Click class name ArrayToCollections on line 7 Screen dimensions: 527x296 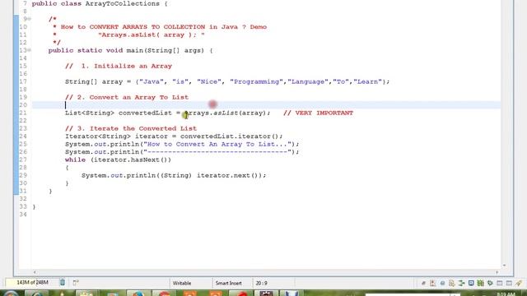tap(123, 3)
